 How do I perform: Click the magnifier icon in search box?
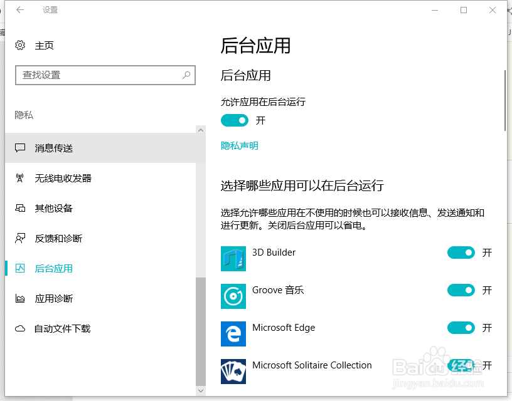point(186,75)
